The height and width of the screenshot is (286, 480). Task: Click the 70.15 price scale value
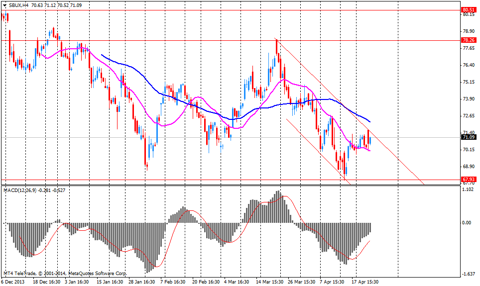click(469, 150)
